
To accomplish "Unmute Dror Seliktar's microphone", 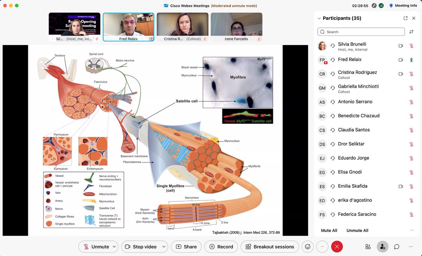I will 411,144.
